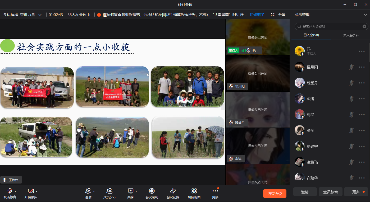
Task: Click the invite (邀请) icon in toolbar
Action: (88, 191)
